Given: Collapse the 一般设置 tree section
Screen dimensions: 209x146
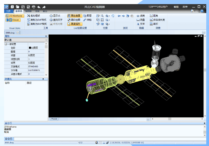Looking at the screenshot, I should coord(5,44).
